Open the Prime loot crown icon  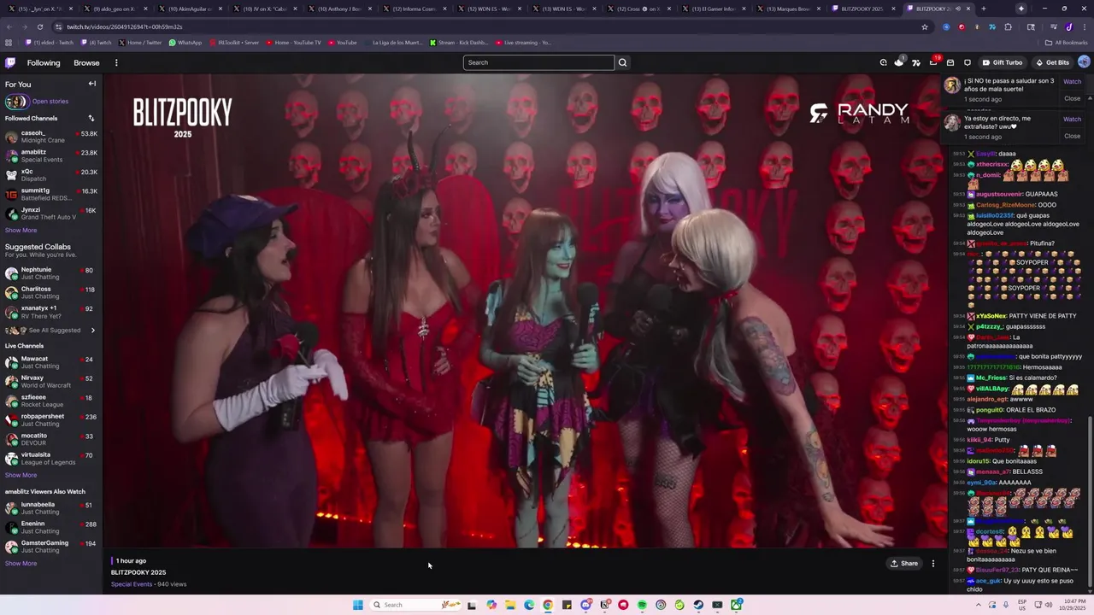[899, 62]
